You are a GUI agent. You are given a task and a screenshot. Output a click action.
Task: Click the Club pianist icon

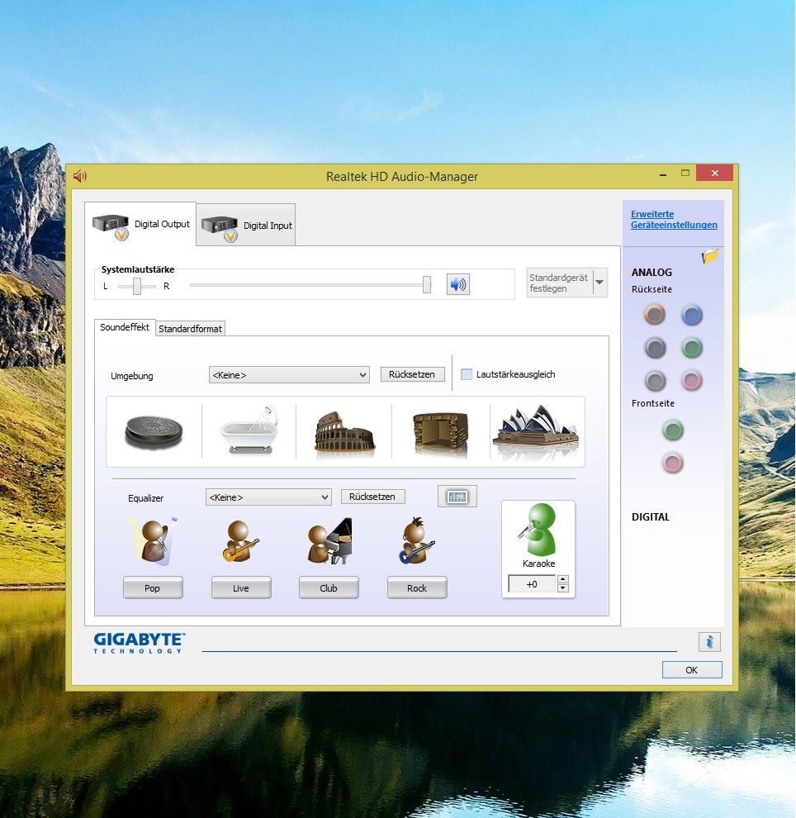329,541
